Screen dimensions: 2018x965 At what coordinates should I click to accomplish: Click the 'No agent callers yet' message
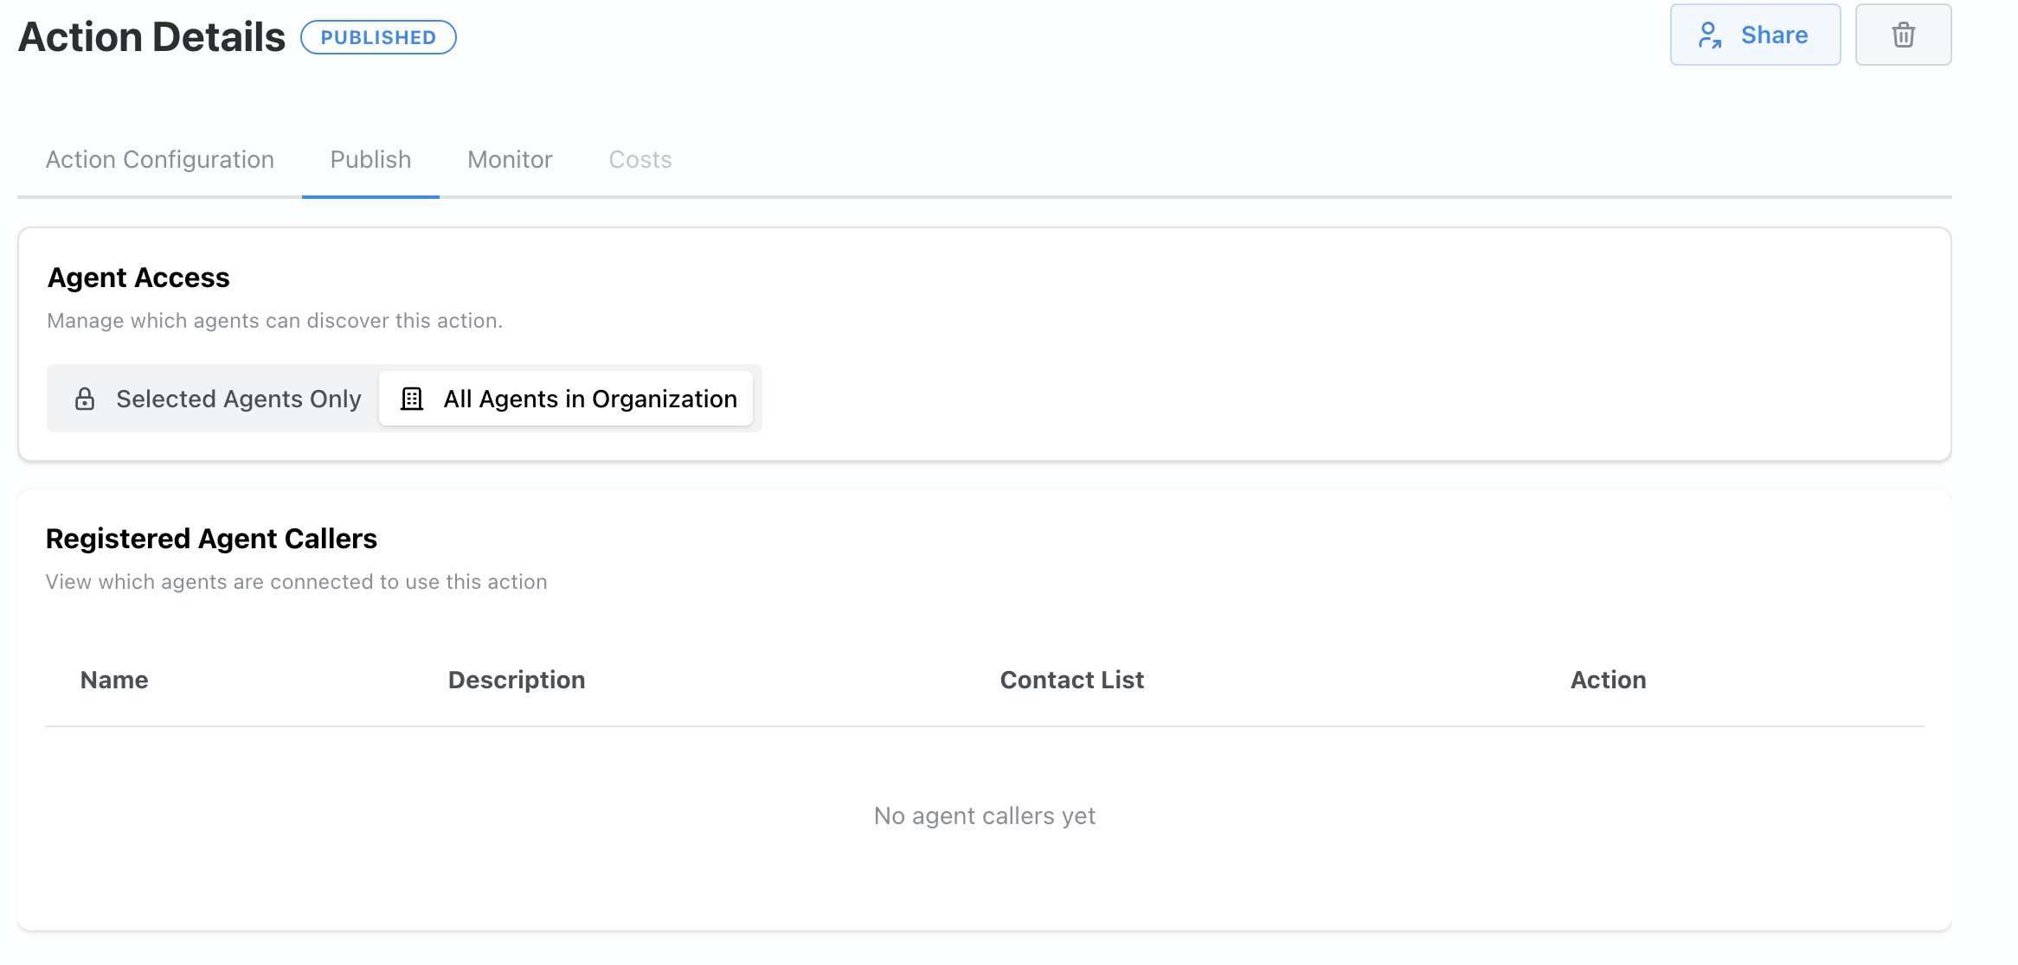[x=985, y=815]
